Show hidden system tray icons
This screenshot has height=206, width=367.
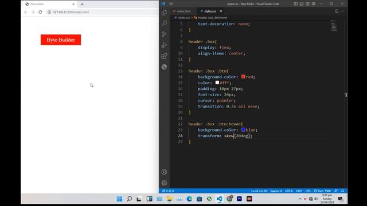point(300,199)
